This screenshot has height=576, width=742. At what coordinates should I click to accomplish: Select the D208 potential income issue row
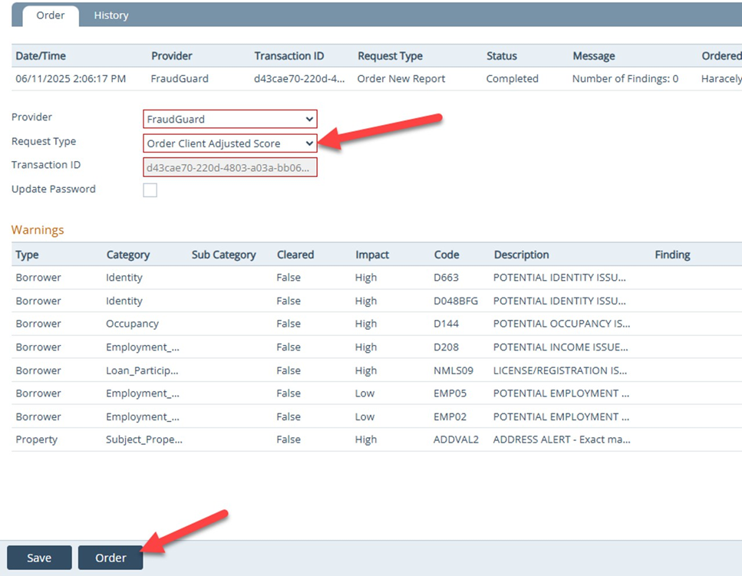(x=307, y=347)
